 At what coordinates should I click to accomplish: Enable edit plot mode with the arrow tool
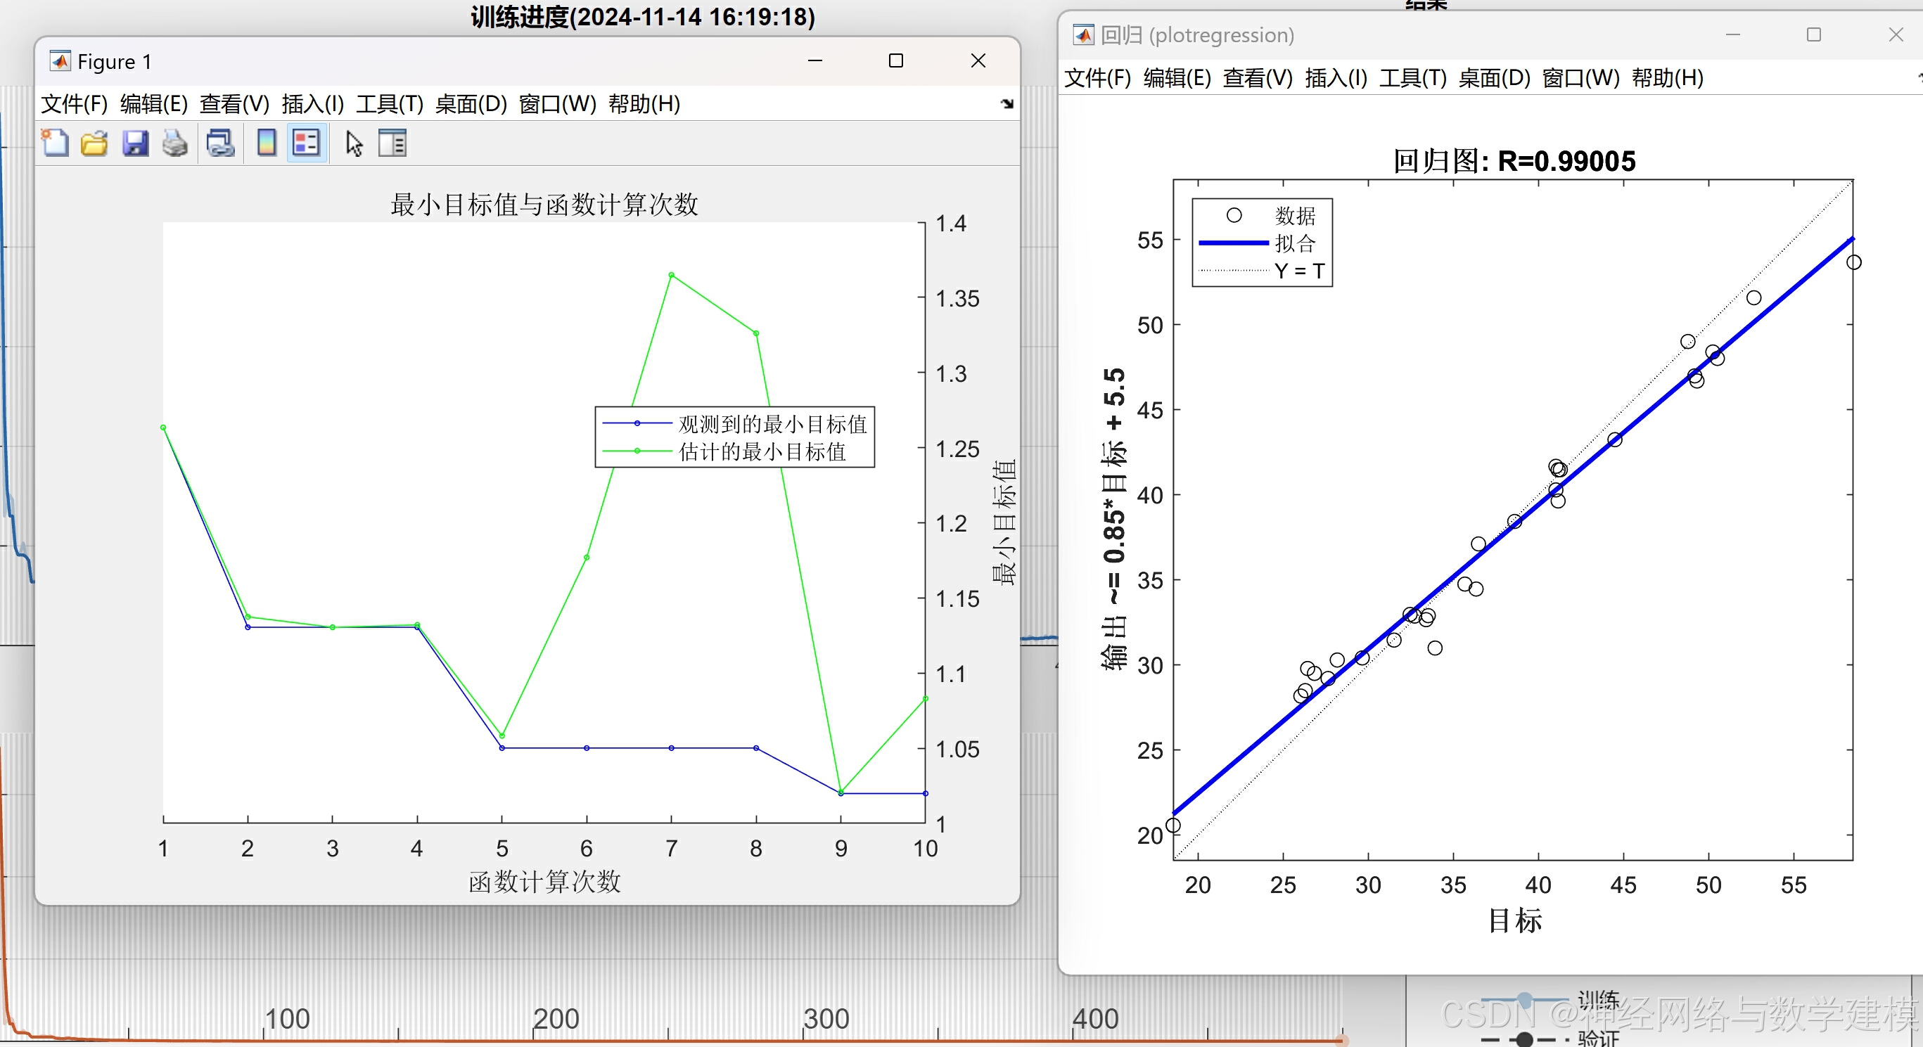point(353,143)
